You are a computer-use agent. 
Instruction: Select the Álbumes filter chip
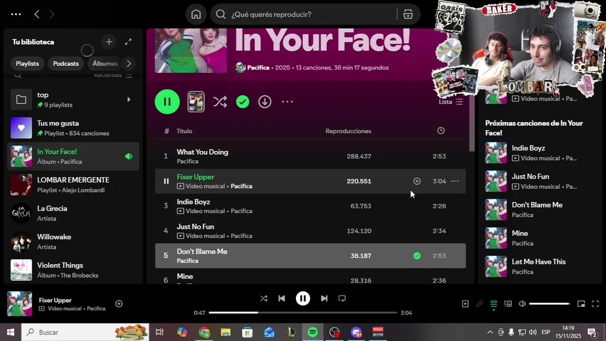point(104,63)
